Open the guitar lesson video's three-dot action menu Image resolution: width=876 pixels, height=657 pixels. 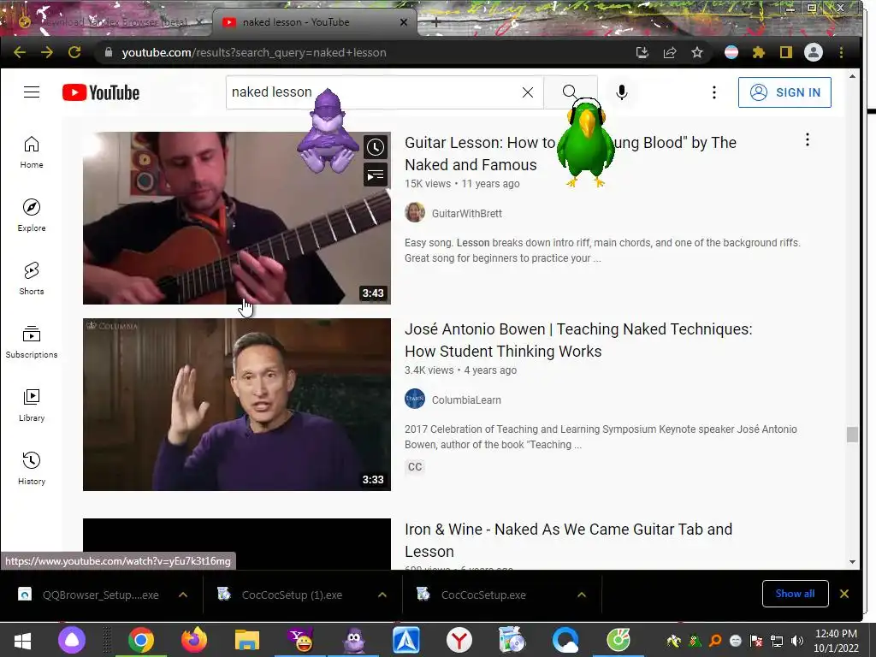pos(808,139)
